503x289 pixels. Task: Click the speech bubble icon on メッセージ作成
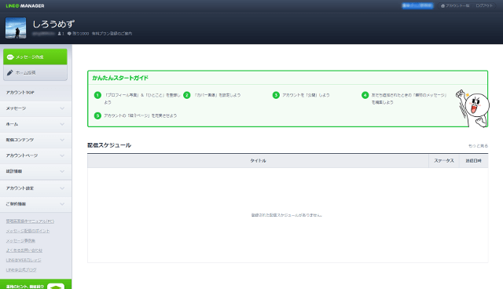[10, 57]
